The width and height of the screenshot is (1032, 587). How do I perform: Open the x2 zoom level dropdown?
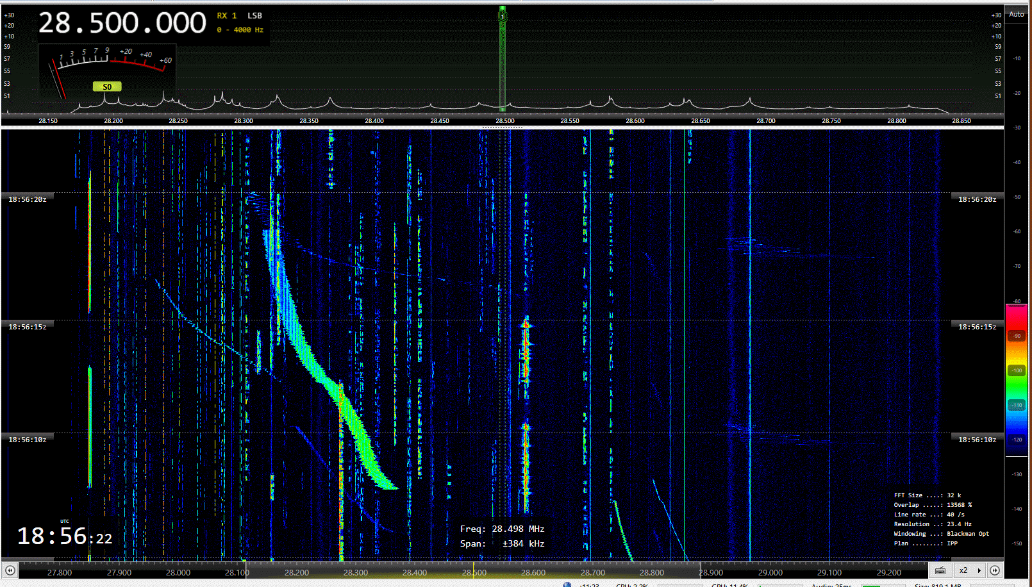(x=970, y=570)
